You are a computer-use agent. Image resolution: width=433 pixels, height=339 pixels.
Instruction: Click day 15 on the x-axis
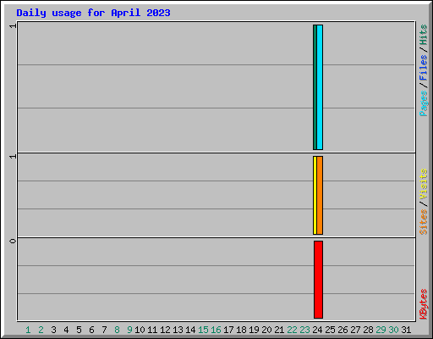(x=203, y=330)
